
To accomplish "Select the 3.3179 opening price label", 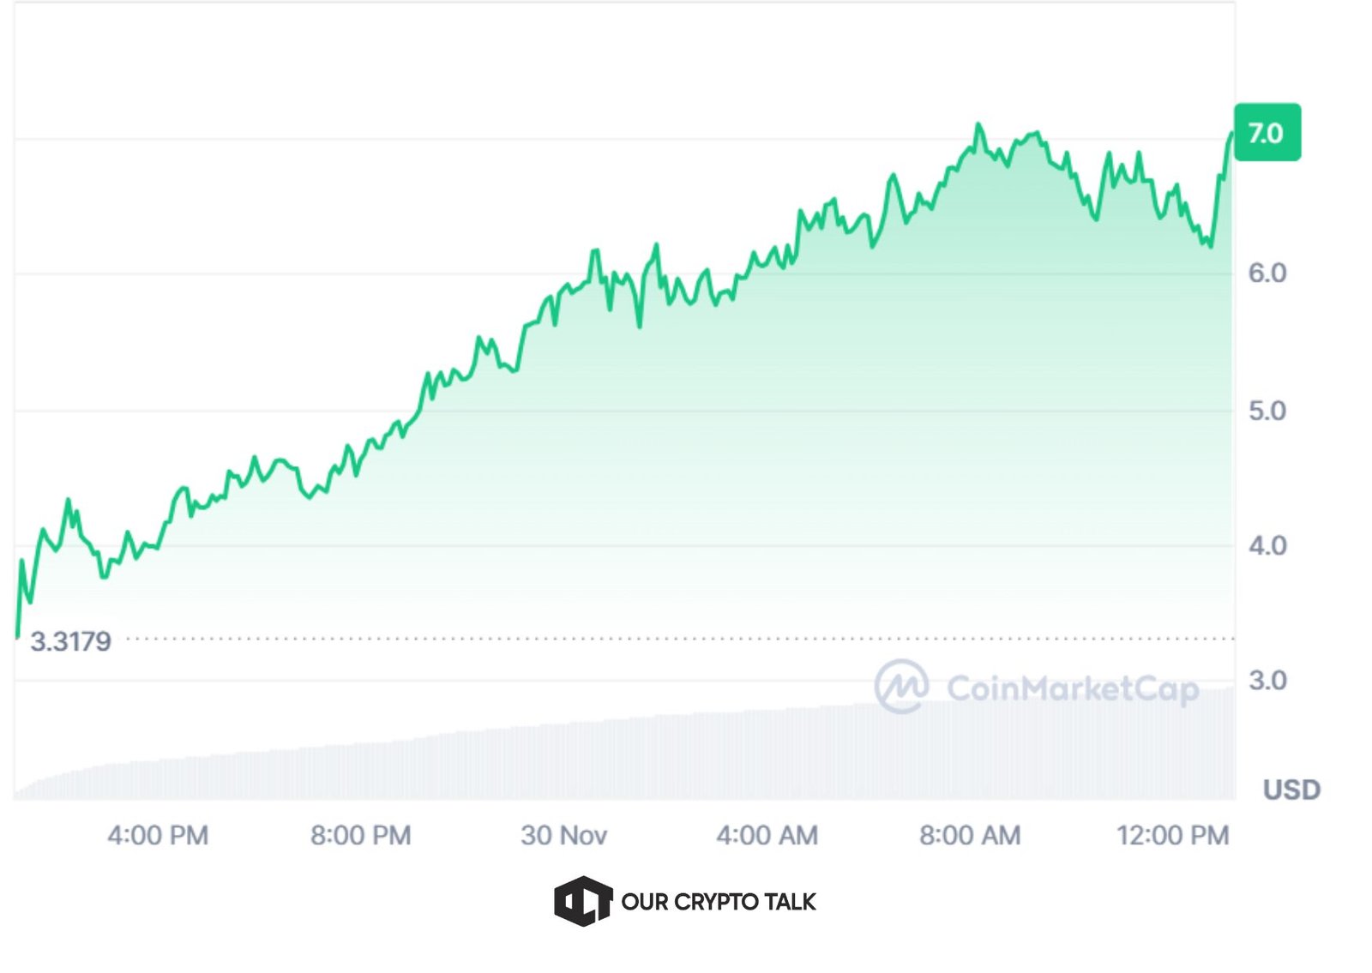I will [x=70, y=641].
